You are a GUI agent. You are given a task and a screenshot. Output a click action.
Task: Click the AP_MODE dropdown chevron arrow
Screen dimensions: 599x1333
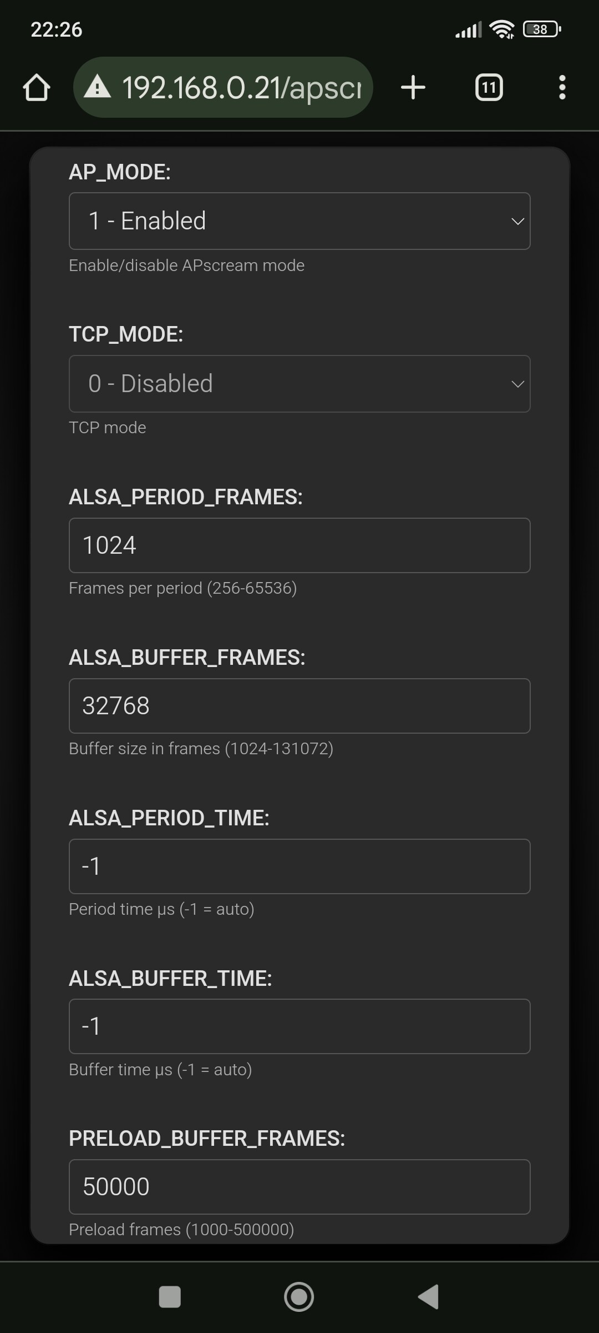pyautogui.click(x=517, y=222)
